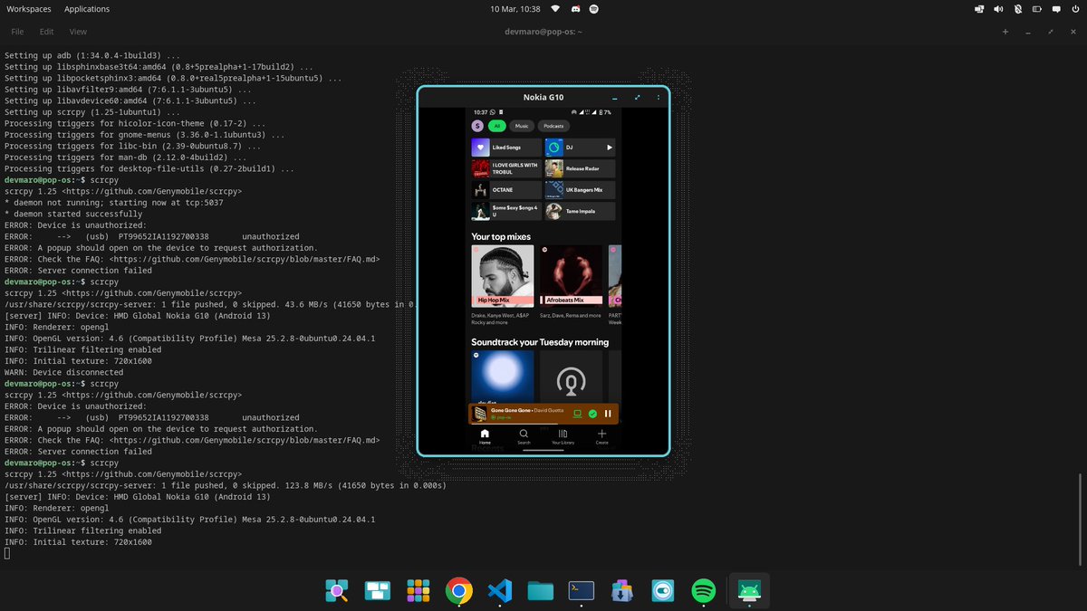Open the Applications launcher in top bar
The width and height of the screenshot is (1087, 611).
click(87, 9)
